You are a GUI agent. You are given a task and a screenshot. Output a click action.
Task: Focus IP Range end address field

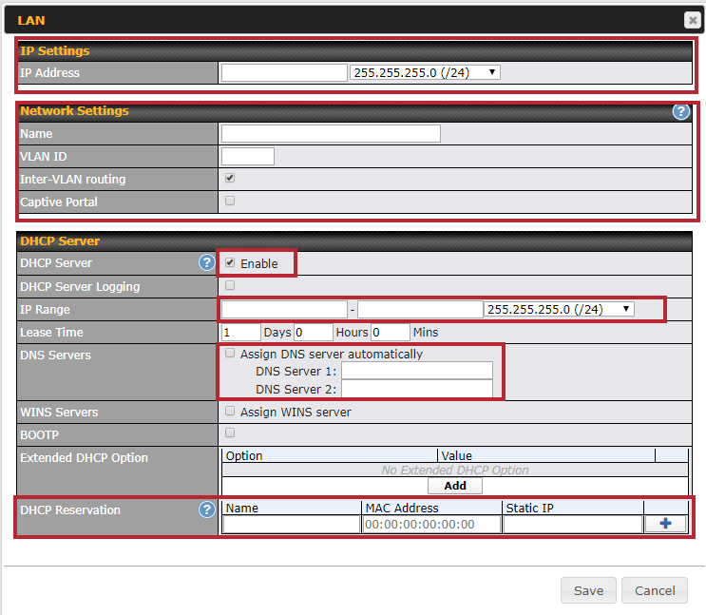click(x=420, y=310)
